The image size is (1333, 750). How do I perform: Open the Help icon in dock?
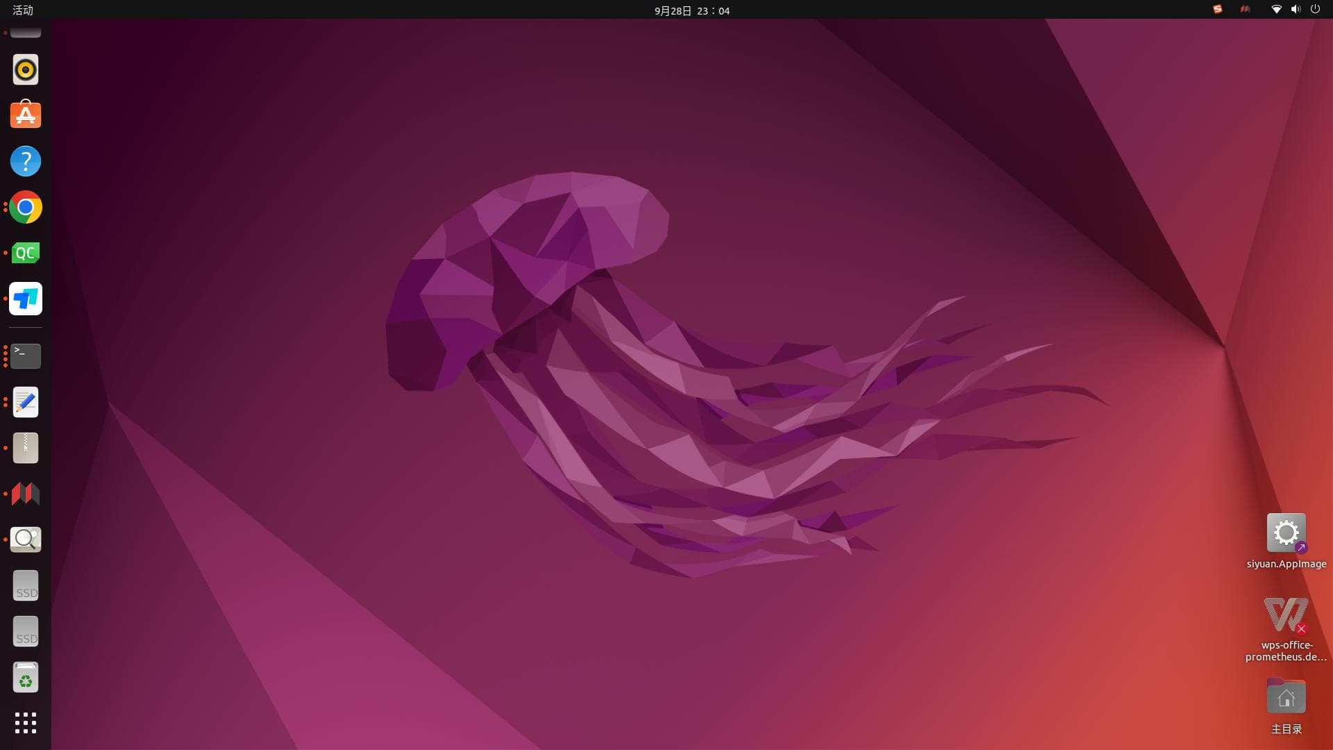[26, 161]
